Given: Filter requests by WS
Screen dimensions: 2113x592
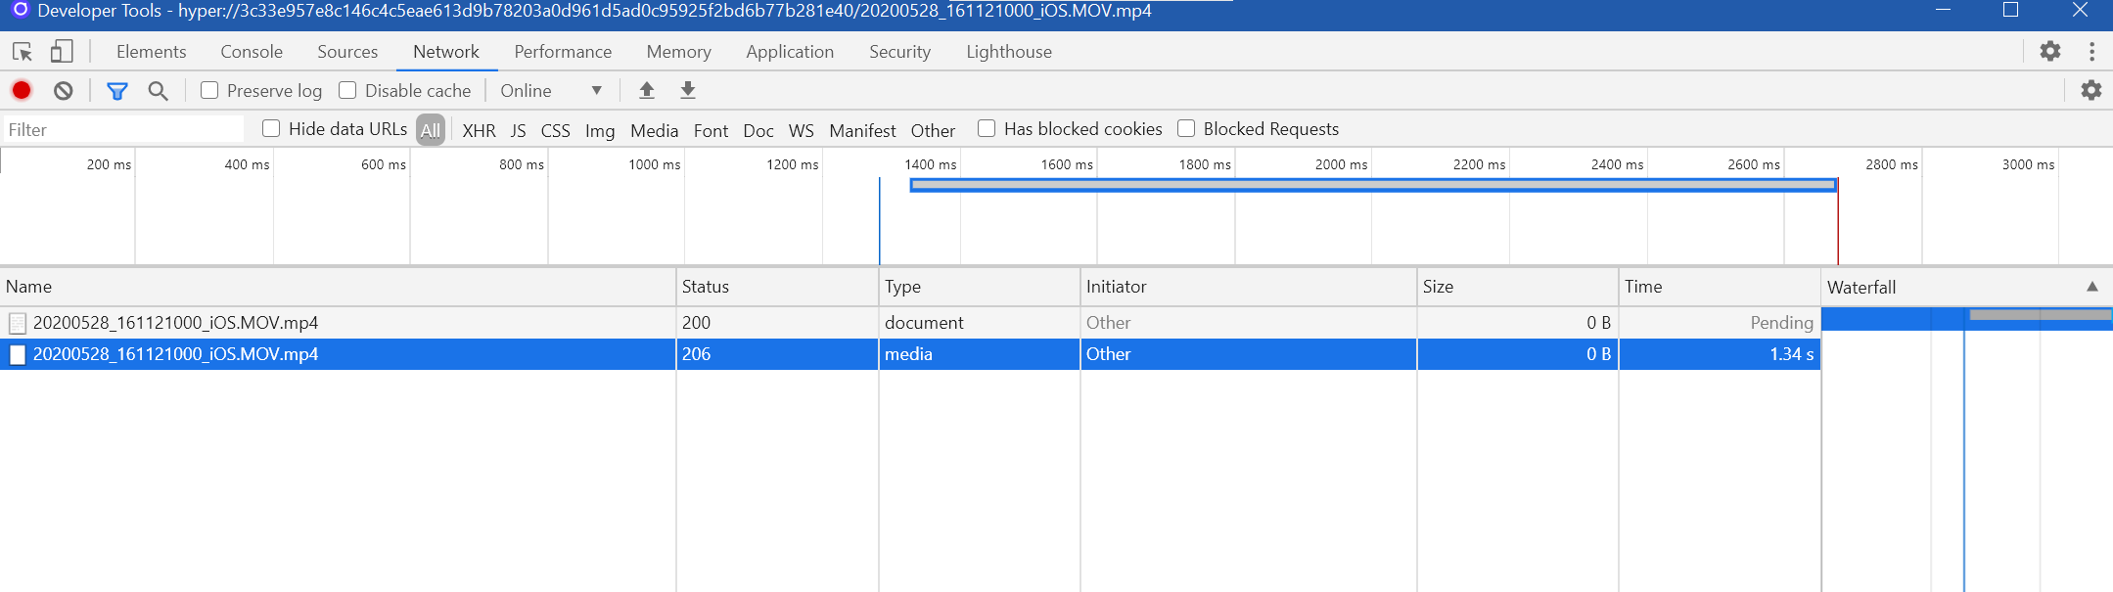Looking at the screenshot, I should 802,130.
